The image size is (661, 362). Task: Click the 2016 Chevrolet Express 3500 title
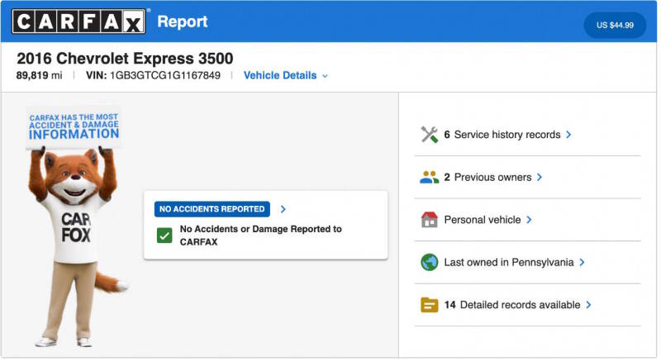pos(125,58)
